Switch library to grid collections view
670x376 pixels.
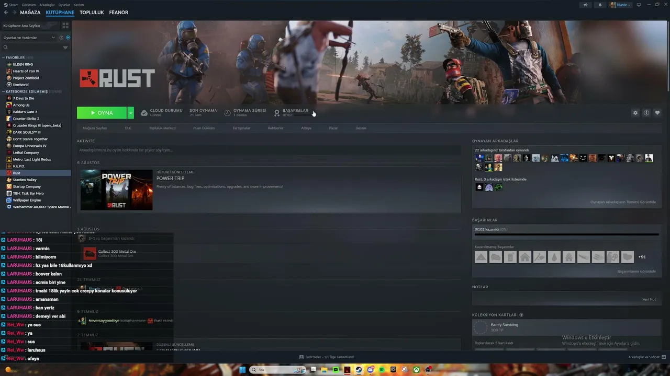point(65,25)
